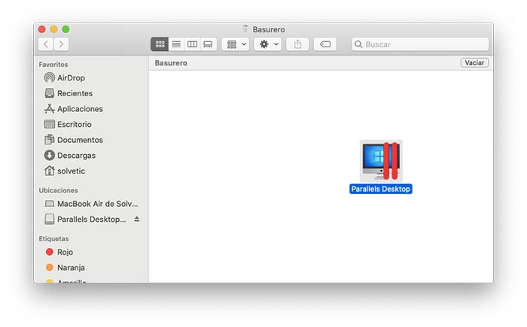
Task: Click the AirDrop icon
Action: 50,78
